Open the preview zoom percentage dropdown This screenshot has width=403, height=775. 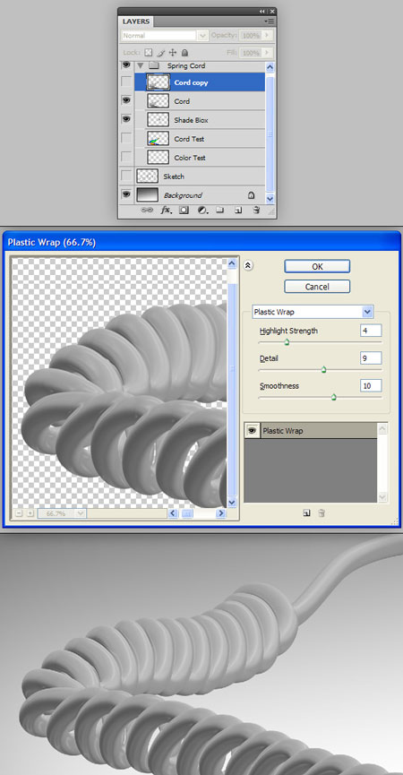(81, 513)
